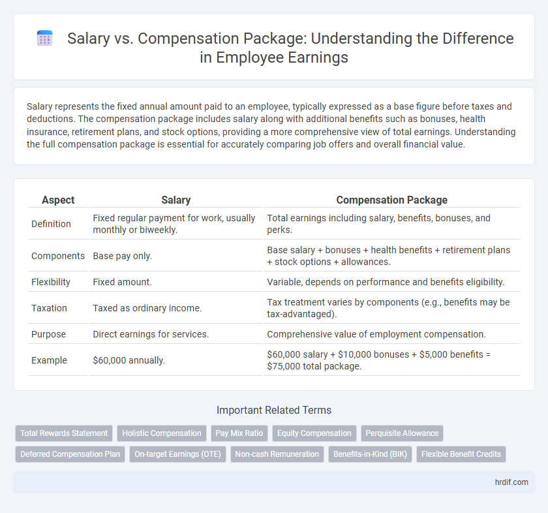Select the Pay Mix Ratio tag
Image resolution: width=548 pixels, height=513 pixels.
(x=239, y=433)
